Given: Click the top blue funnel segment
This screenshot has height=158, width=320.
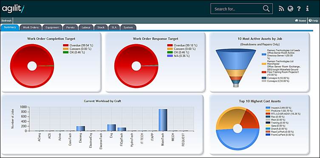Looking at the screenshot, I should 236,59.
